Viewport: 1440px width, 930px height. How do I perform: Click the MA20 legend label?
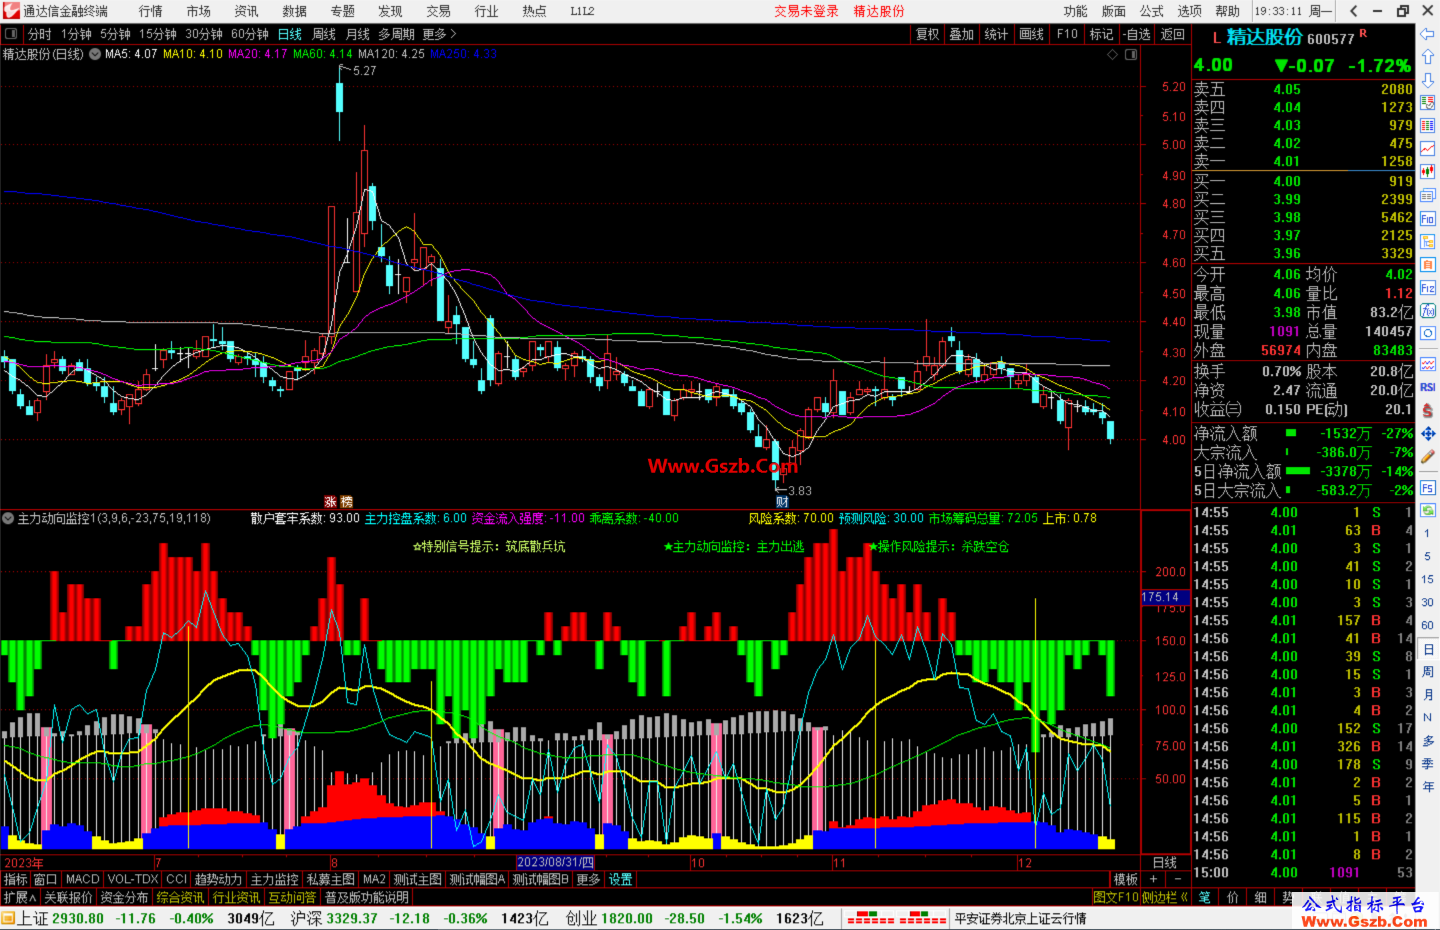(257, 54)
